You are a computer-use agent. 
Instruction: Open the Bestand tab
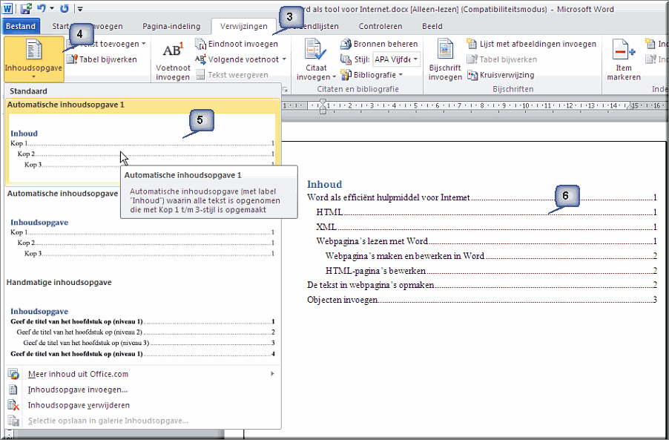21,26
